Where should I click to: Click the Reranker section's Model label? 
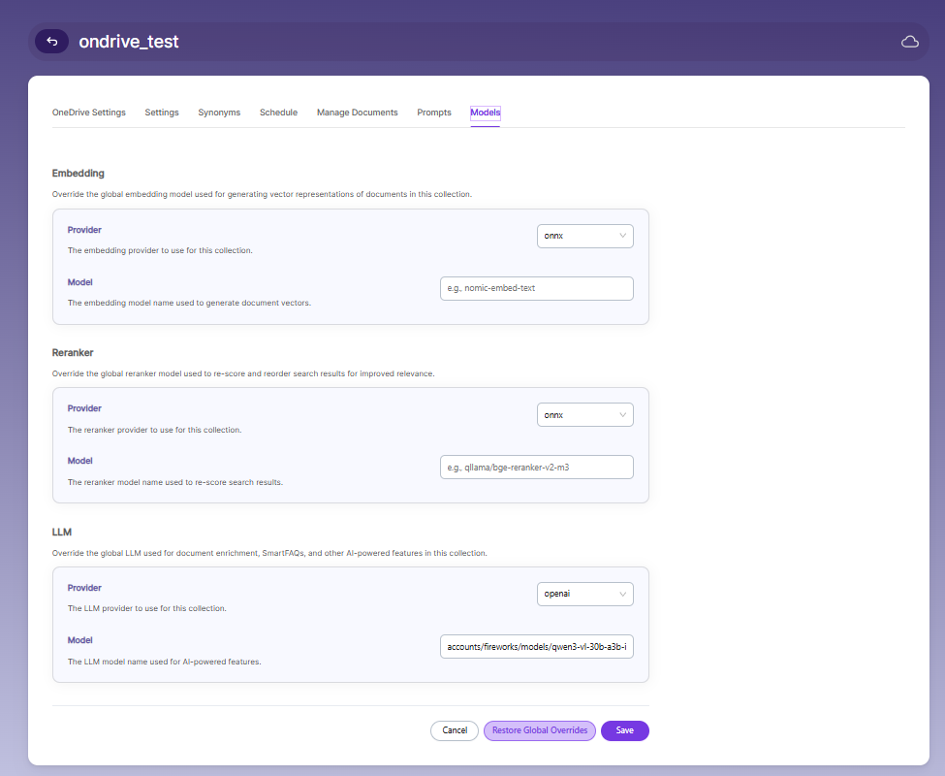pos(79,461)
